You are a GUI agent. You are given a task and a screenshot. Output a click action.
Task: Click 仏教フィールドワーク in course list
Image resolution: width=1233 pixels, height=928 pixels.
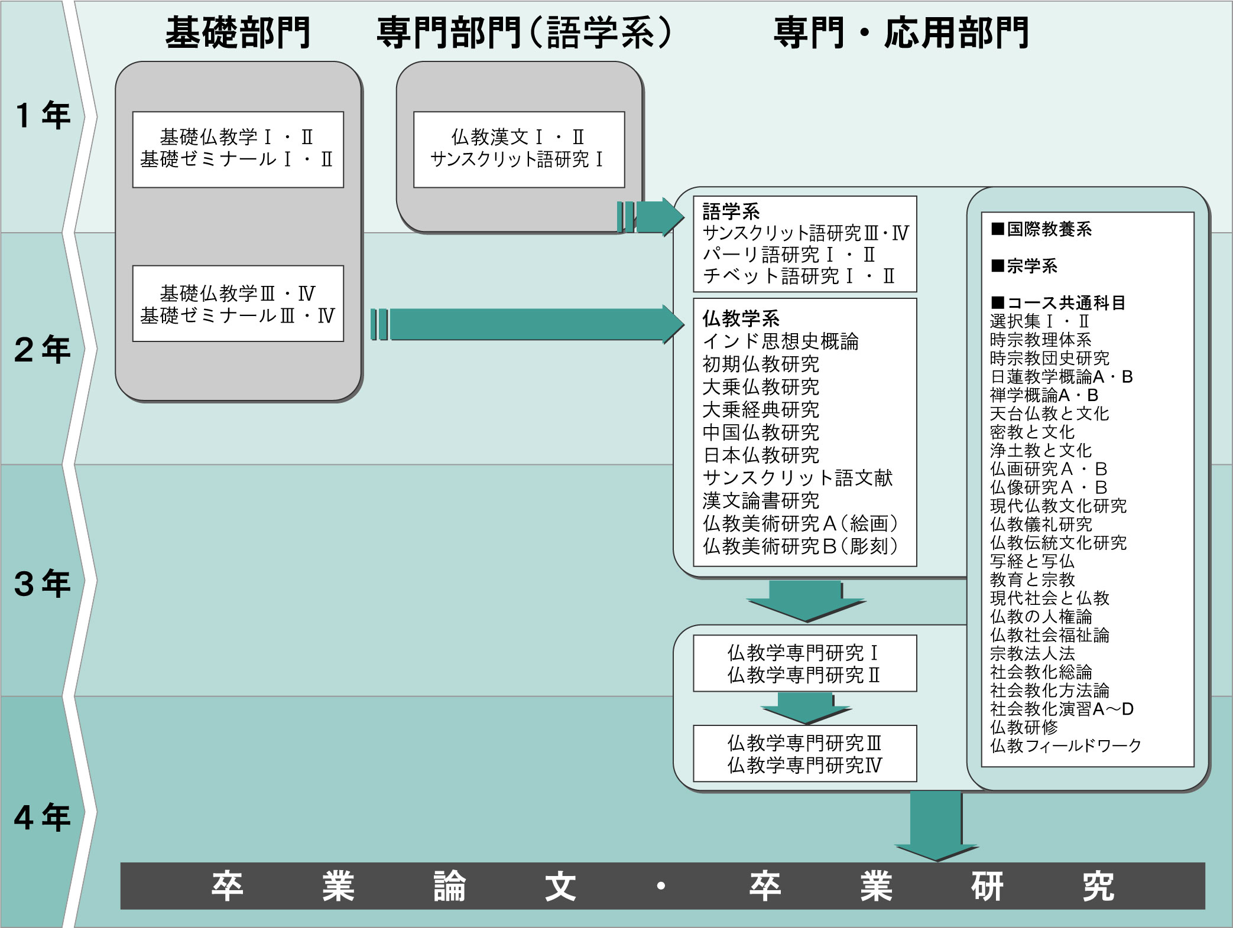pos(1066,746)
